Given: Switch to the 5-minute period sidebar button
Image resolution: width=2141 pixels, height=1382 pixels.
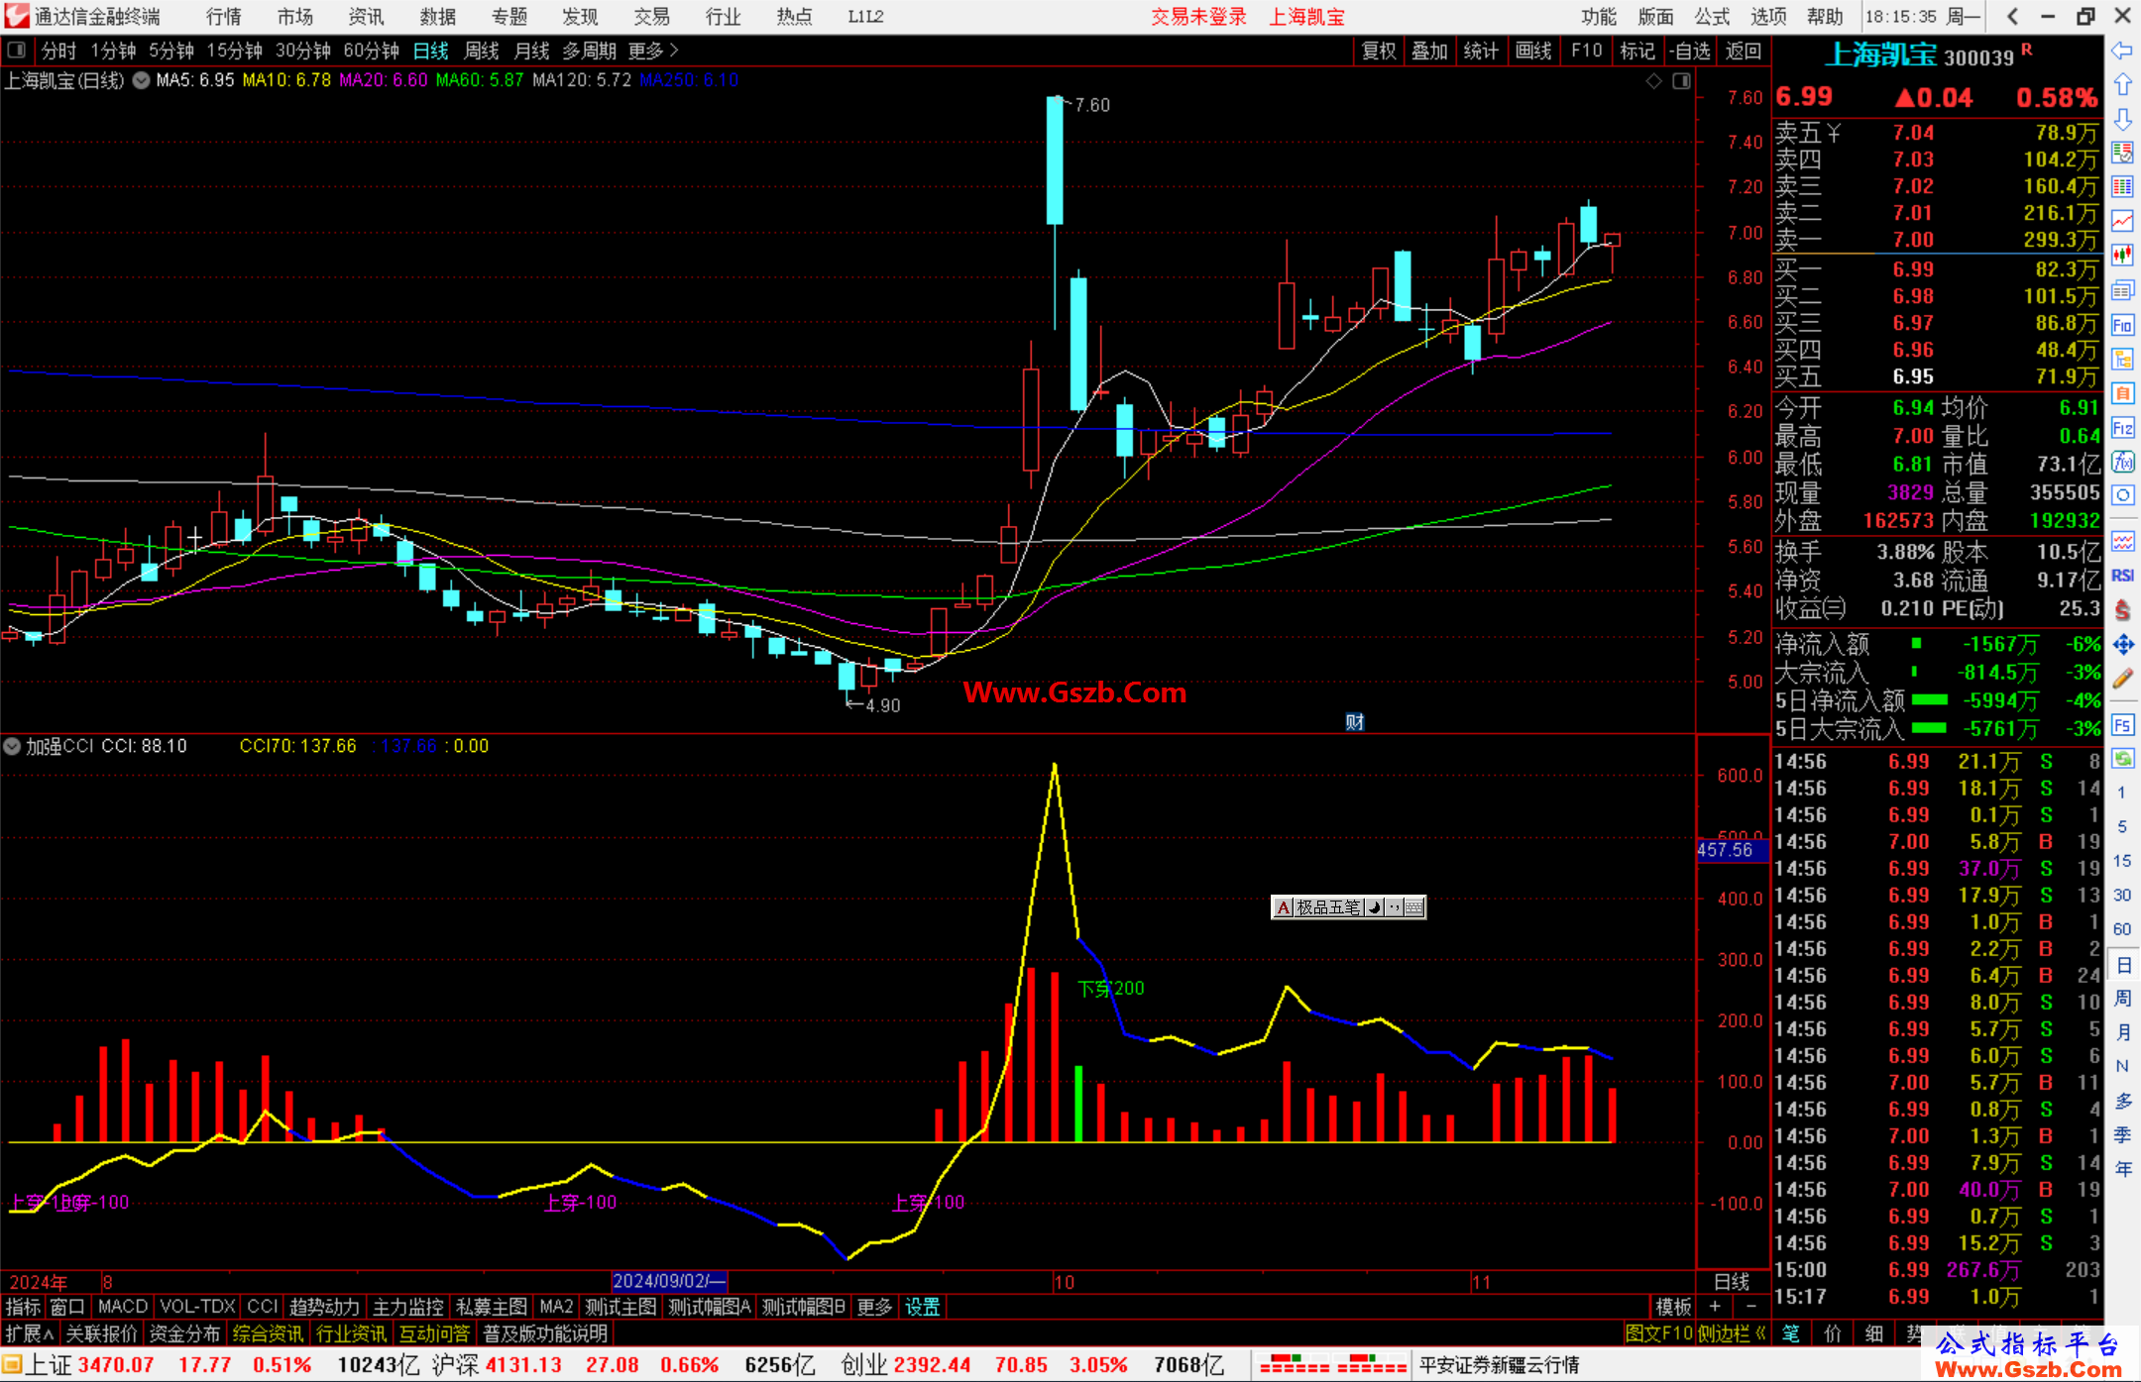Looking at the screenshot, I should (2121, 826).
